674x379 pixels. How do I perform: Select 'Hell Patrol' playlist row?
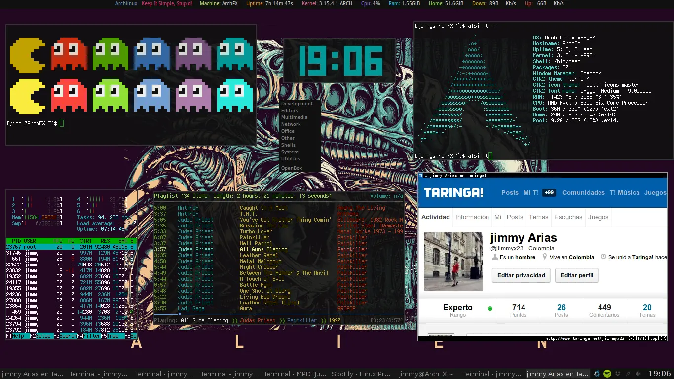click(x=278, y=243)
